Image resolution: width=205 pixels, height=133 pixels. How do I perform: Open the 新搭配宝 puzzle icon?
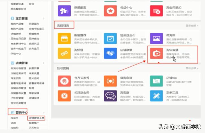(x=64, y=11)
